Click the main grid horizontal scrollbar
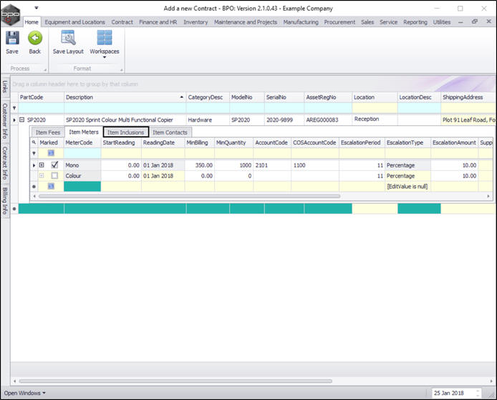This screenshot has width=497, height=400. click(x=175, y=381)
